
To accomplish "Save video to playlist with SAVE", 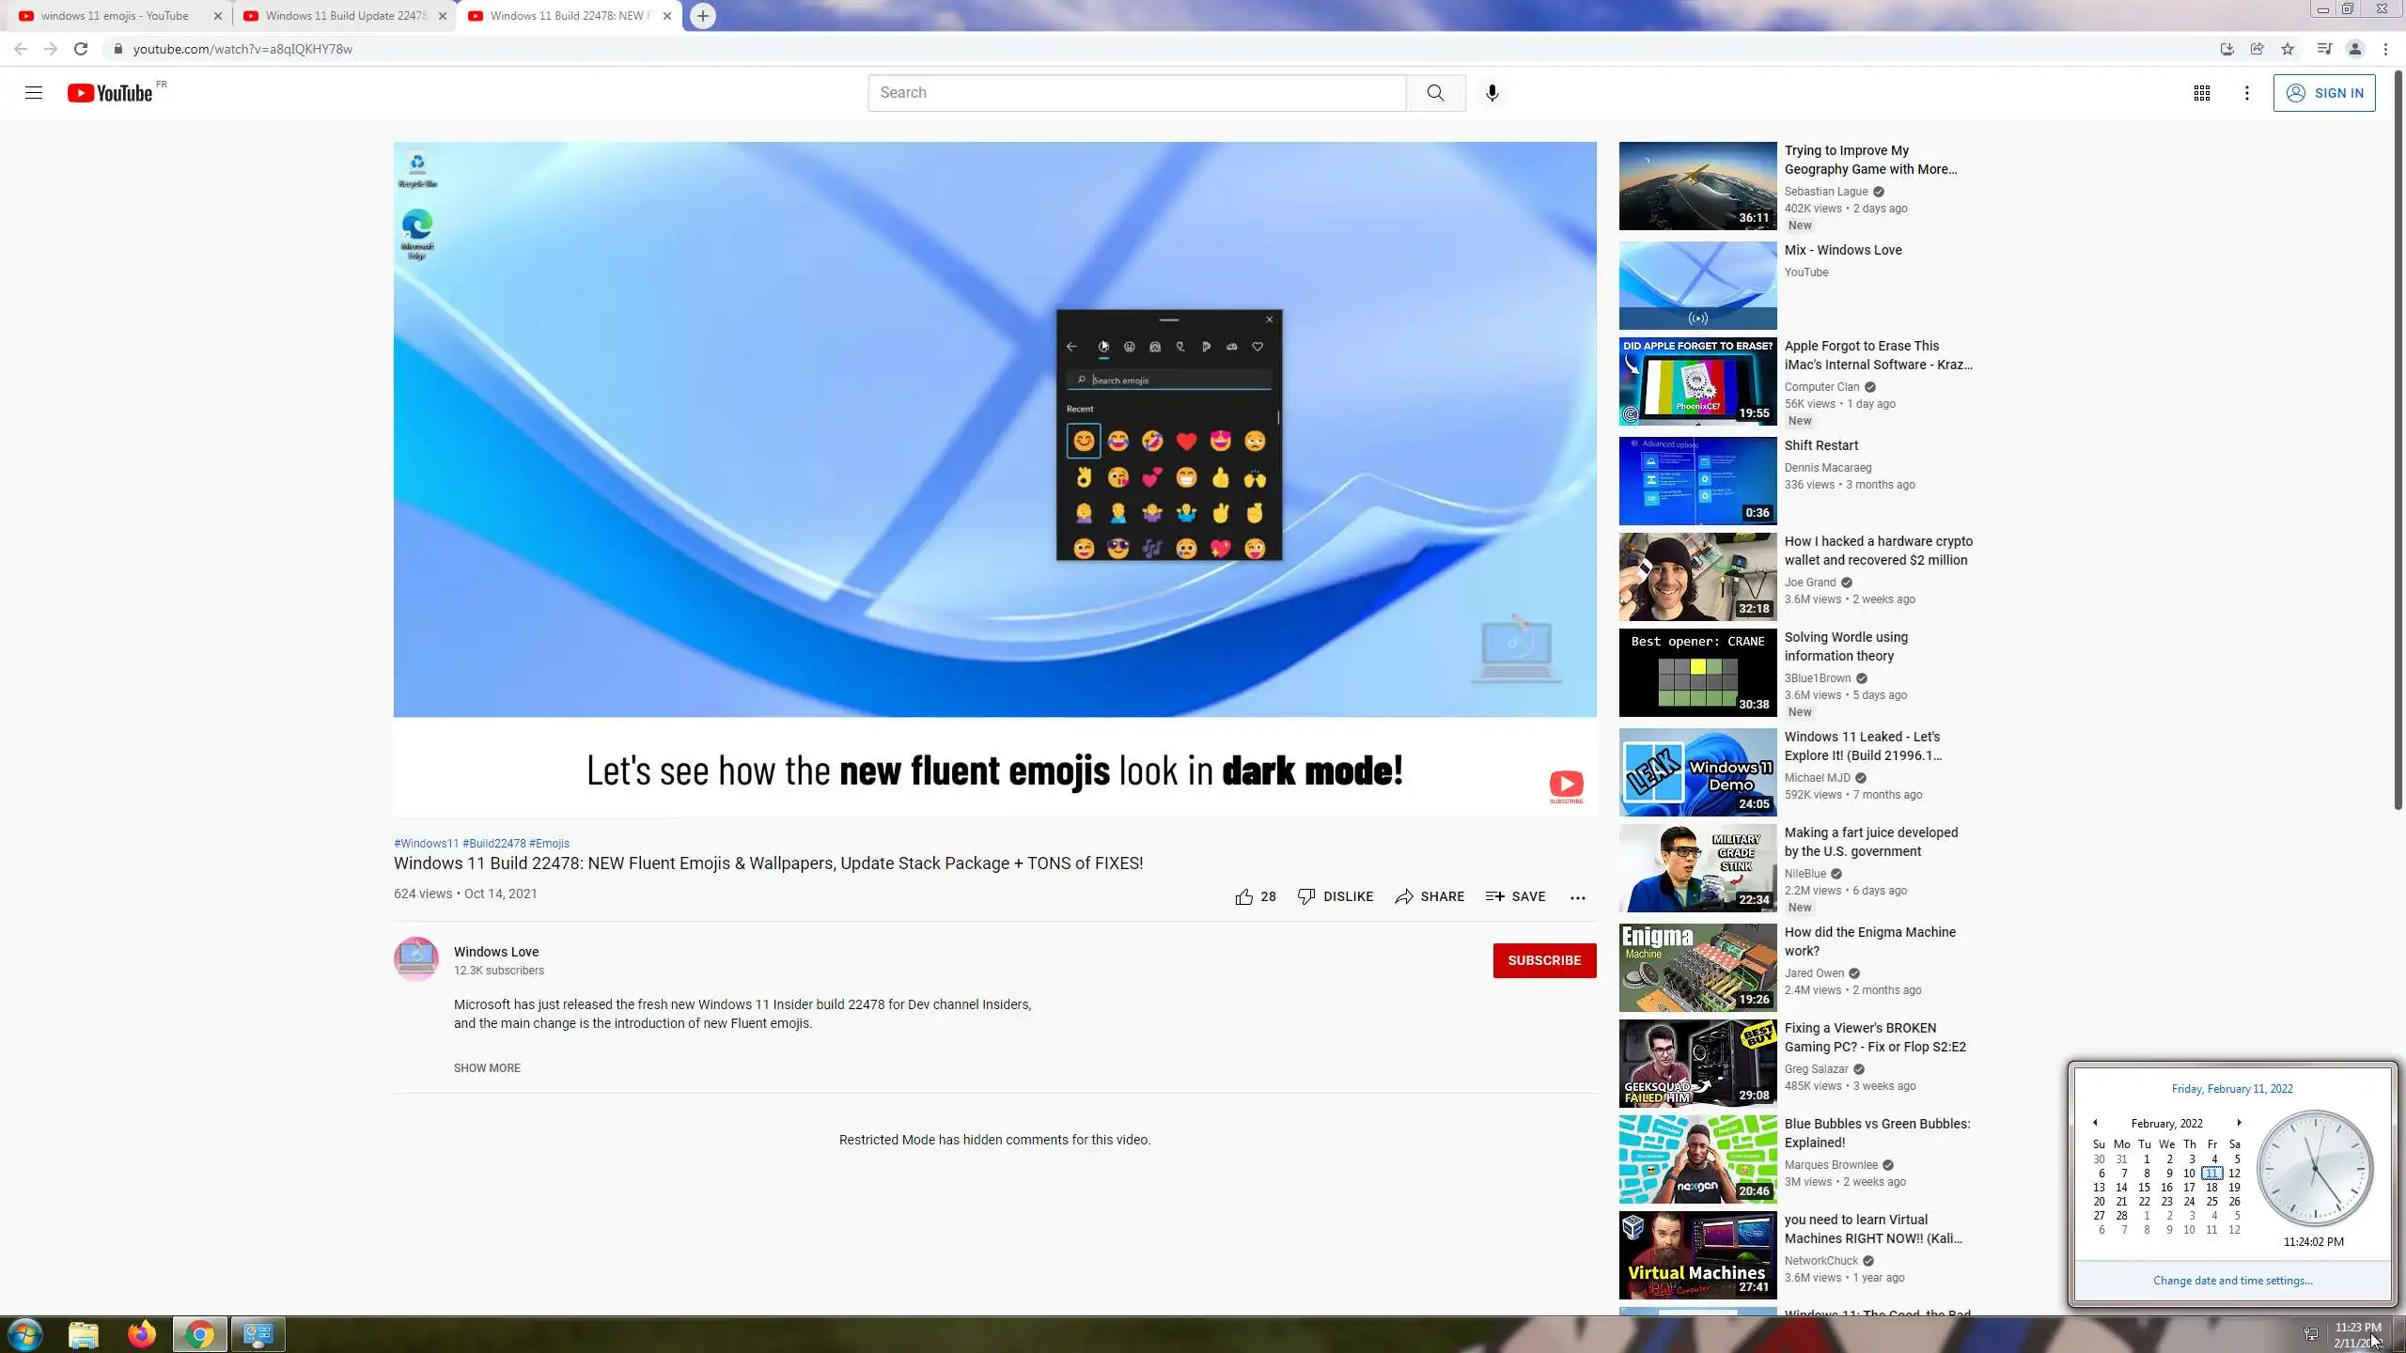I will pos(1515,896).
